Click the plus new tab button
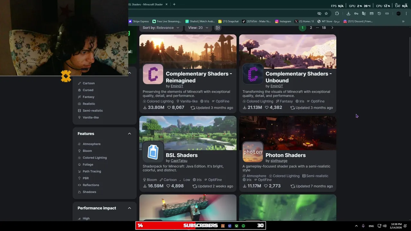The height and width of the screenshot is (231, 411). pos(174,4)
